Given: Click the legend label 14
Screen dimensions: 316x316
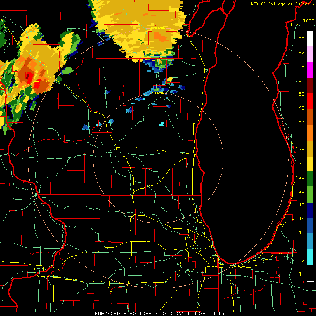Looking at the screenshot, I should [302, 219].
